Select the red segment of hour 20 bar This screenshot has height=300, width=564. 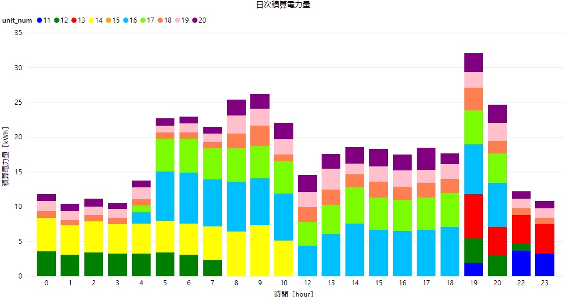tap(497, 241)
